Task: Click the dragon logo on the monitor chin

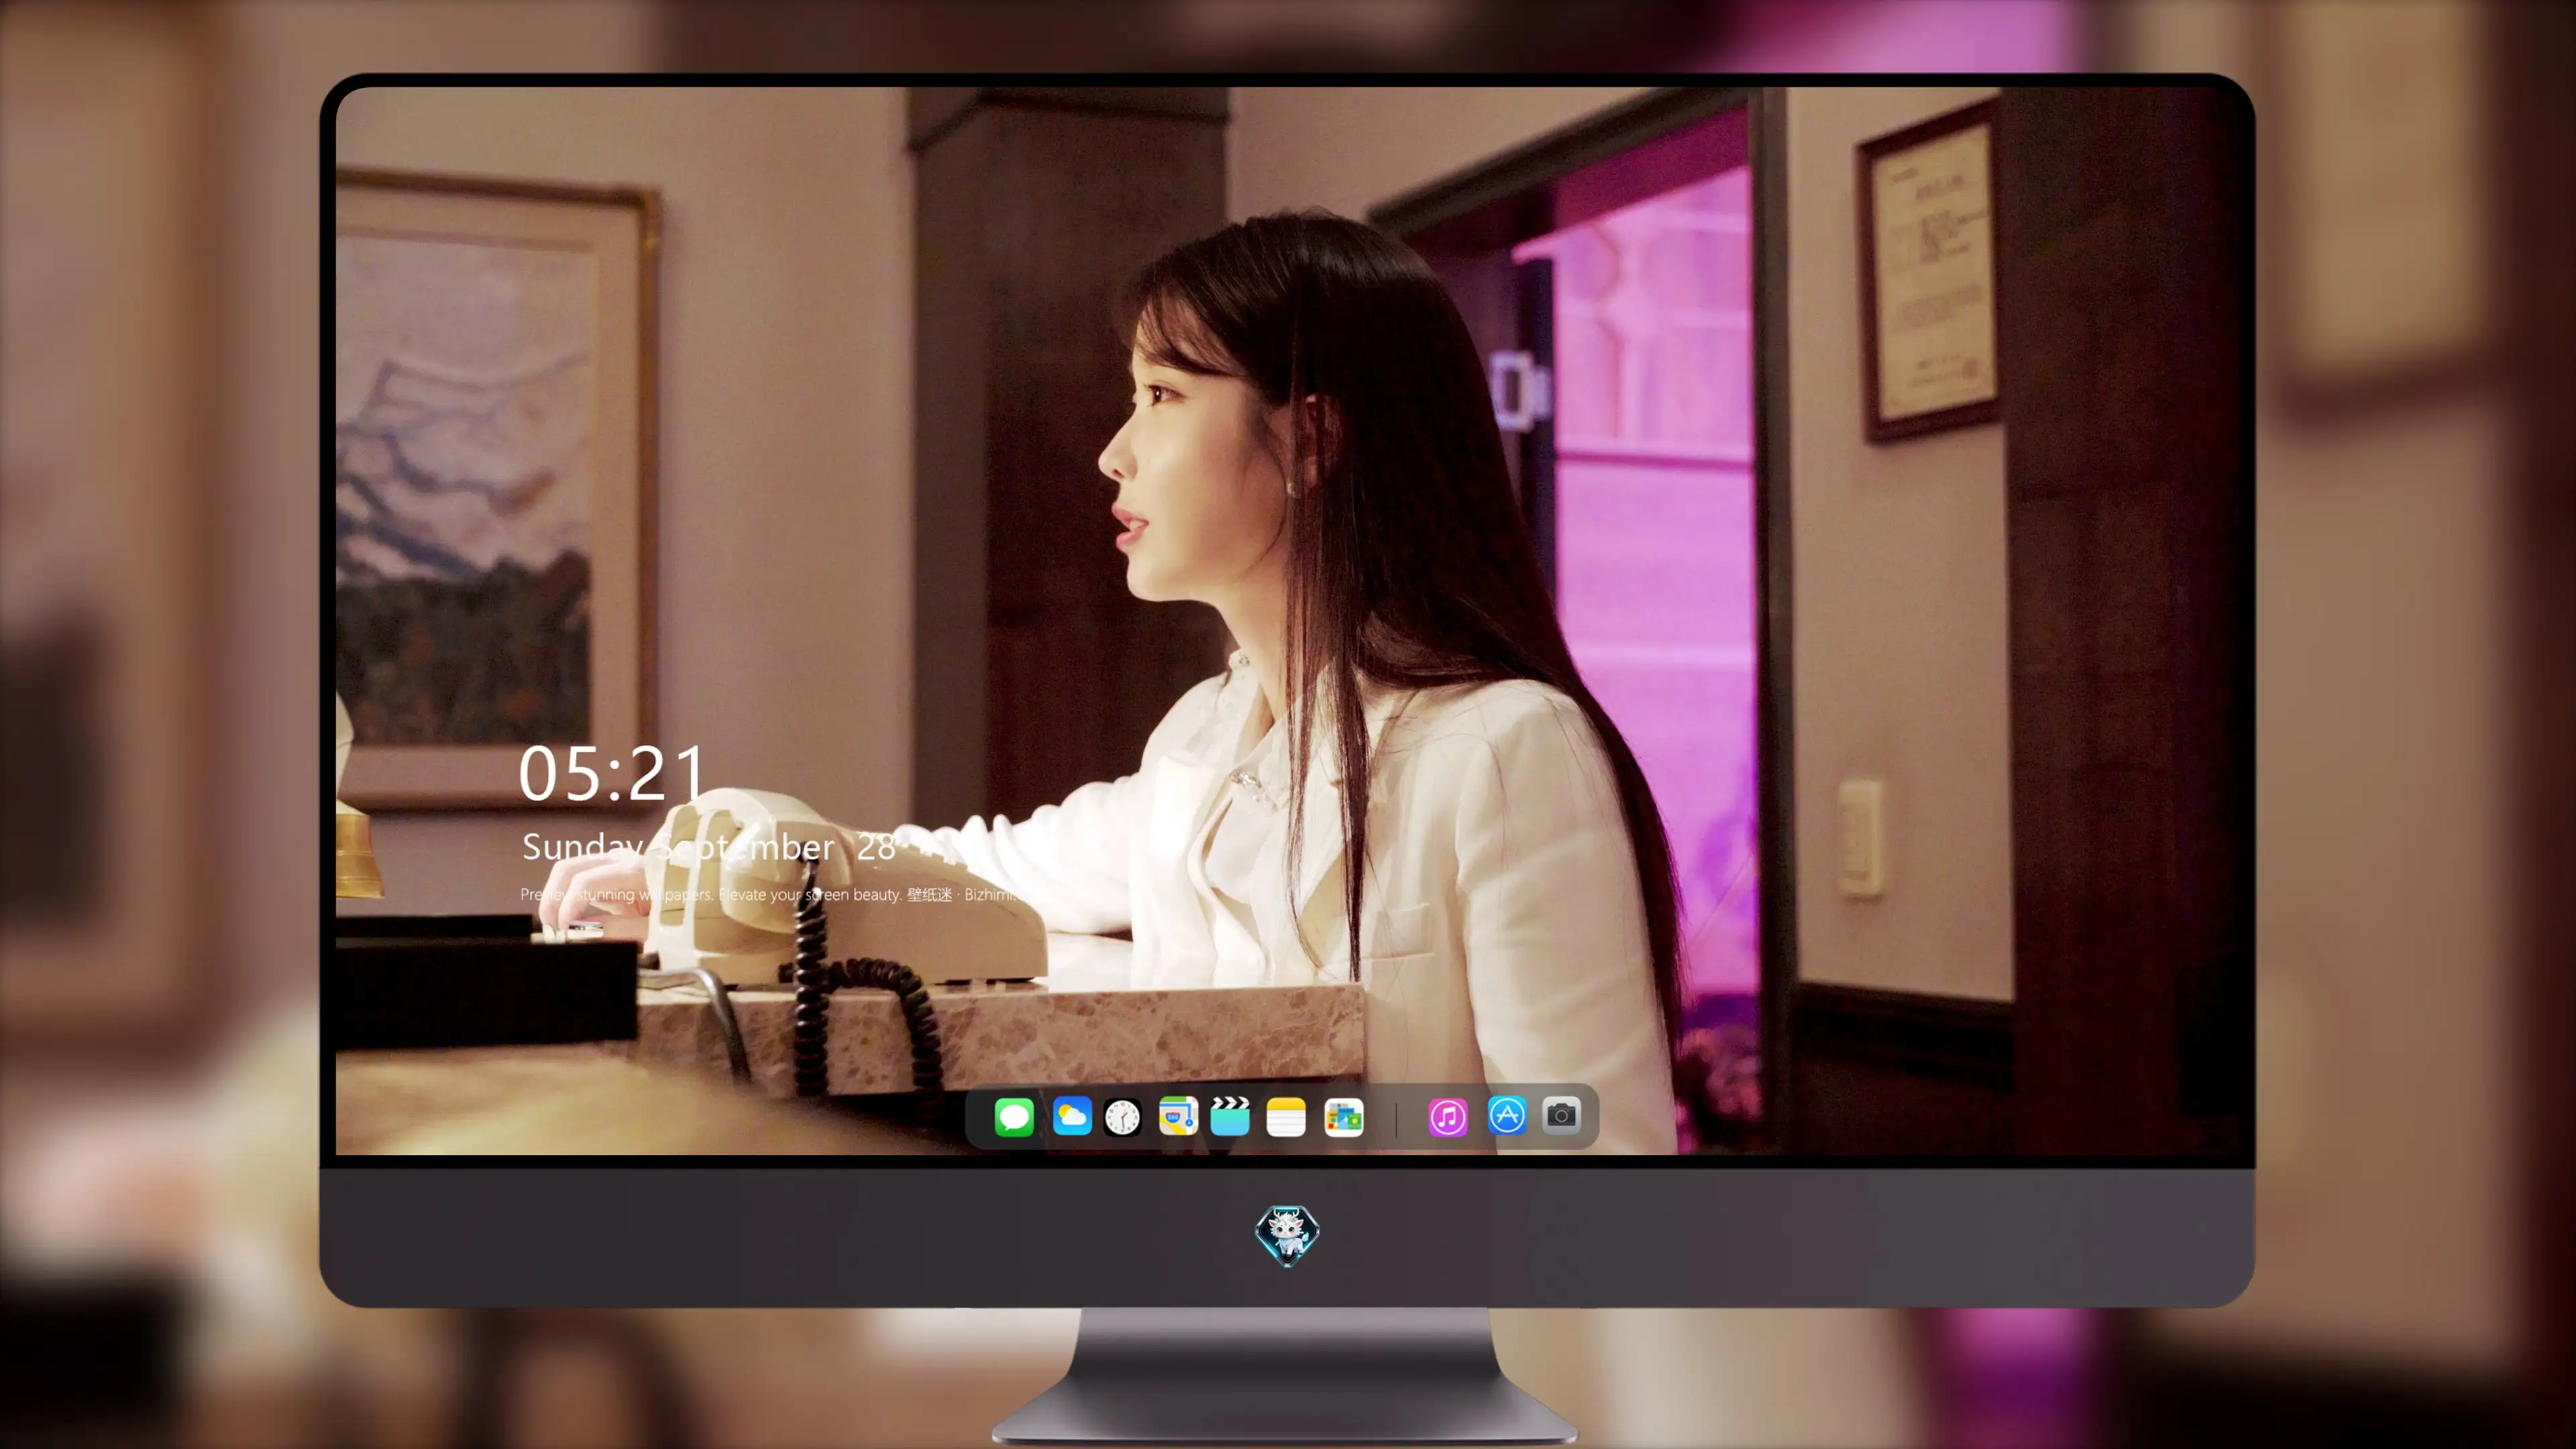Action: 1287,1235
